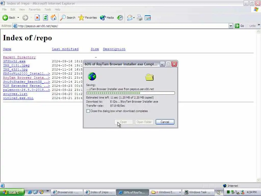This screenshot has height=196, width=261.
Task: Open the Parent Directory link
Action: click(19, 57)
